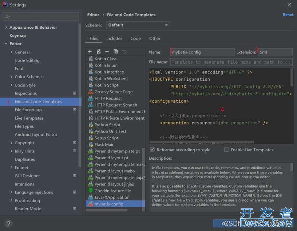Open the Intentions settings page
297x231 pixels.
(x=24, y=184)
